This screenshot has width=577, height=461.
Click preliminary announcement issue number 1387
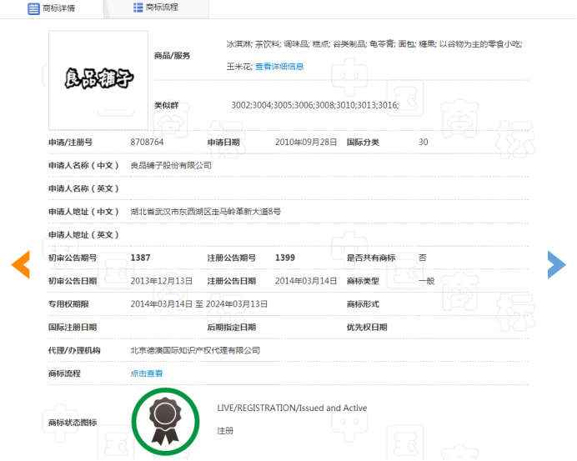tap(140, 258)
